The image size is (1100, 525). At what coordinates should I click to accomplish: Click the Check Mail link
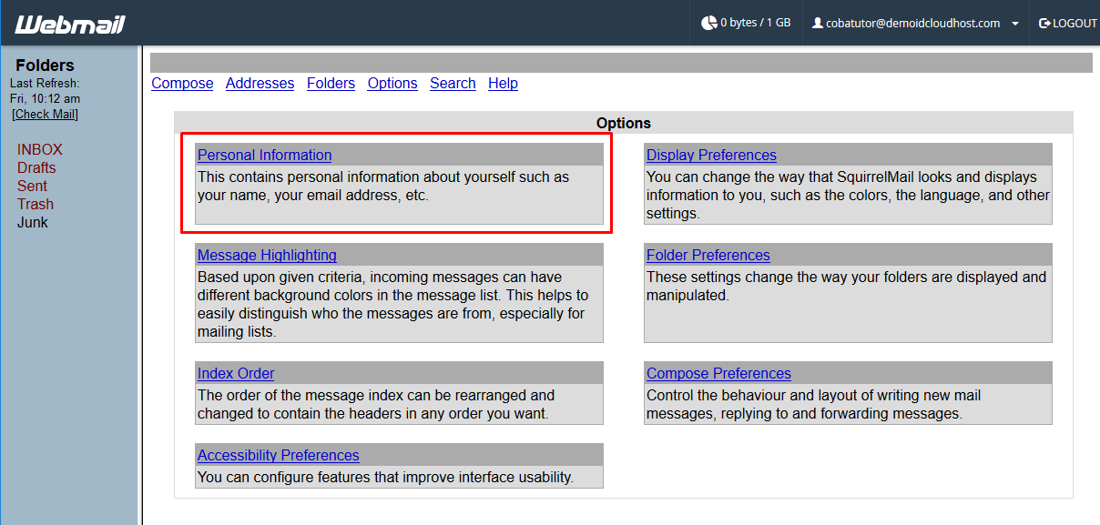tap(45, 114)
